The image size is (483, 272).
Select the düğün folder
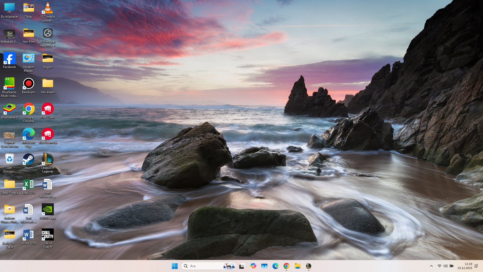pos(48,61)
